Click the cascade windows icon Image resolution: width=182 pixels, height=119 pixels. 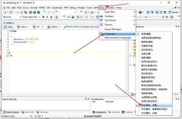tap(165, 12)
